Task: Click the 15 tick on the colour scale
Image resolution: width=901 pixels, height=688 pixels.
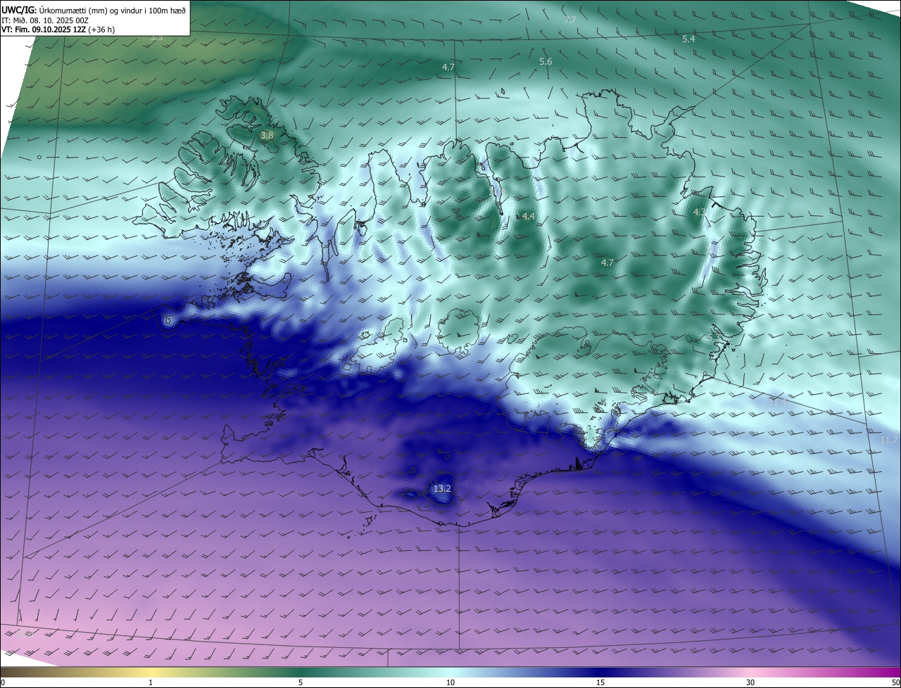Action: point(600,682)
